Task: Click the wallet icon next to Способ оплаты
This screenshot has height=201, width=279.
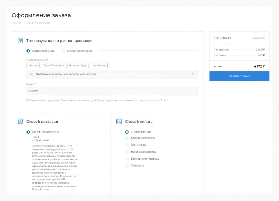Action: (x=119, y=121)
